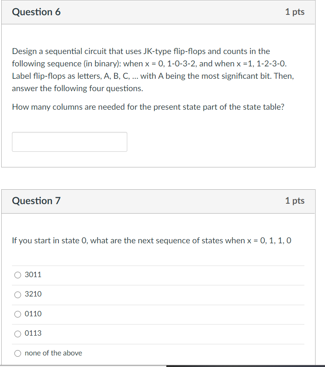Click the none of the above label
This screenshot has height=367, width=325.
pyautogui.click(x=53, y=353)
